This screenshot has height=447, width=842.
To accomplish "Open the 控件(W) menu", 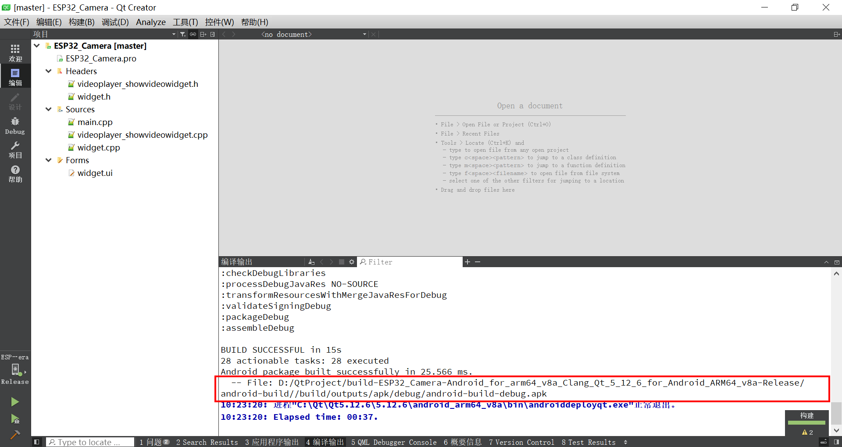I will point(220,22).
